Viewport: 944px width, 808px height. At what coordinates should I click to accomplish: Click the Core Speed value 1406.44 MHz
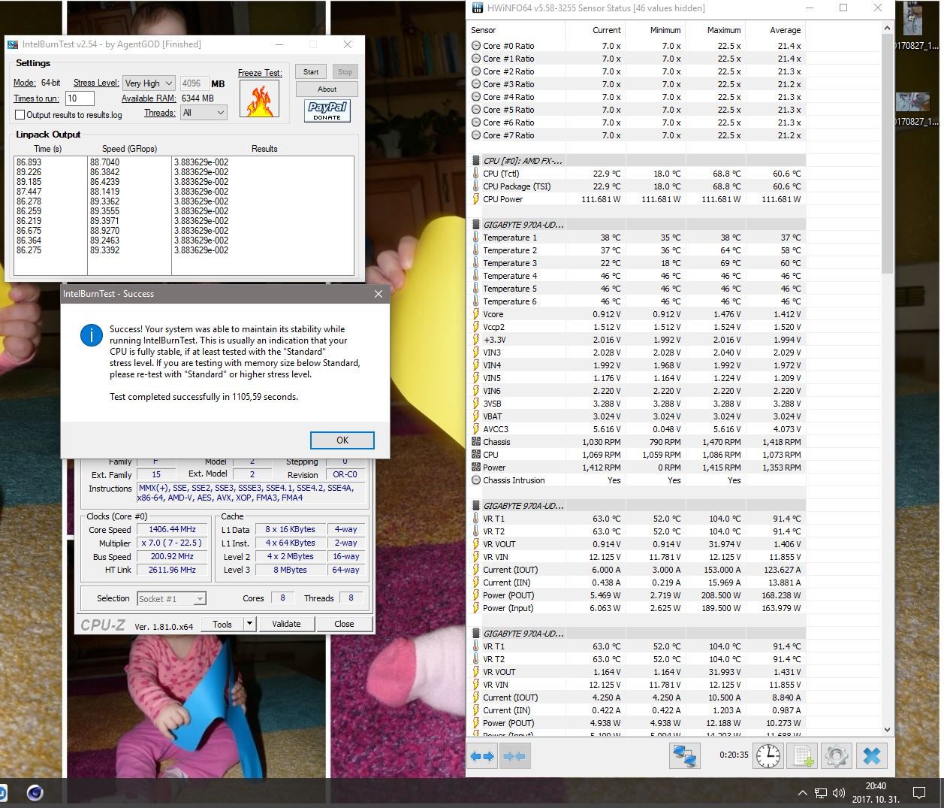(x=172, y=529)
